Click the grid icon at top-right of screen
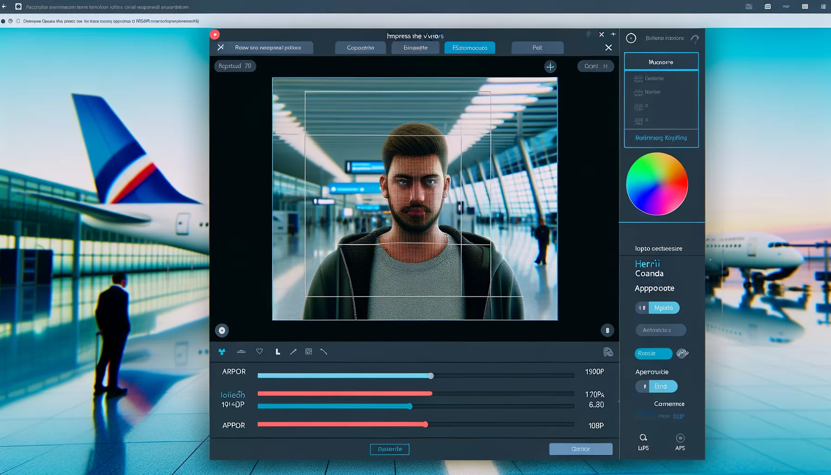This screenshot has width=831, height=475. coord(824,6)
